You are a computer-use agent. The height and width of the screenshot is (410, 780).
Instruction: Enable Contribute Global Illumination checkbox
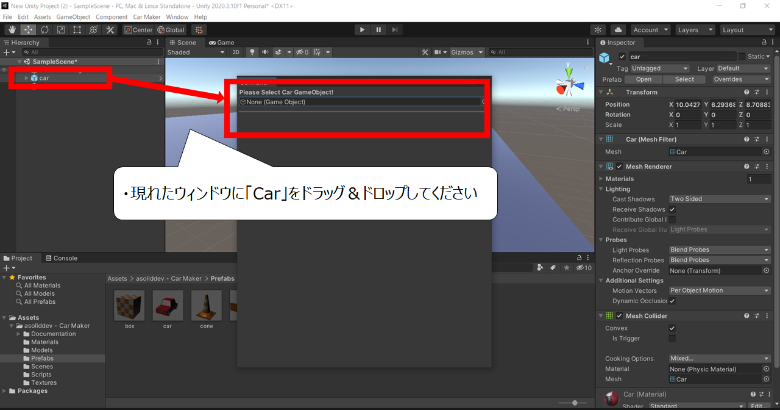pos(672,220)
